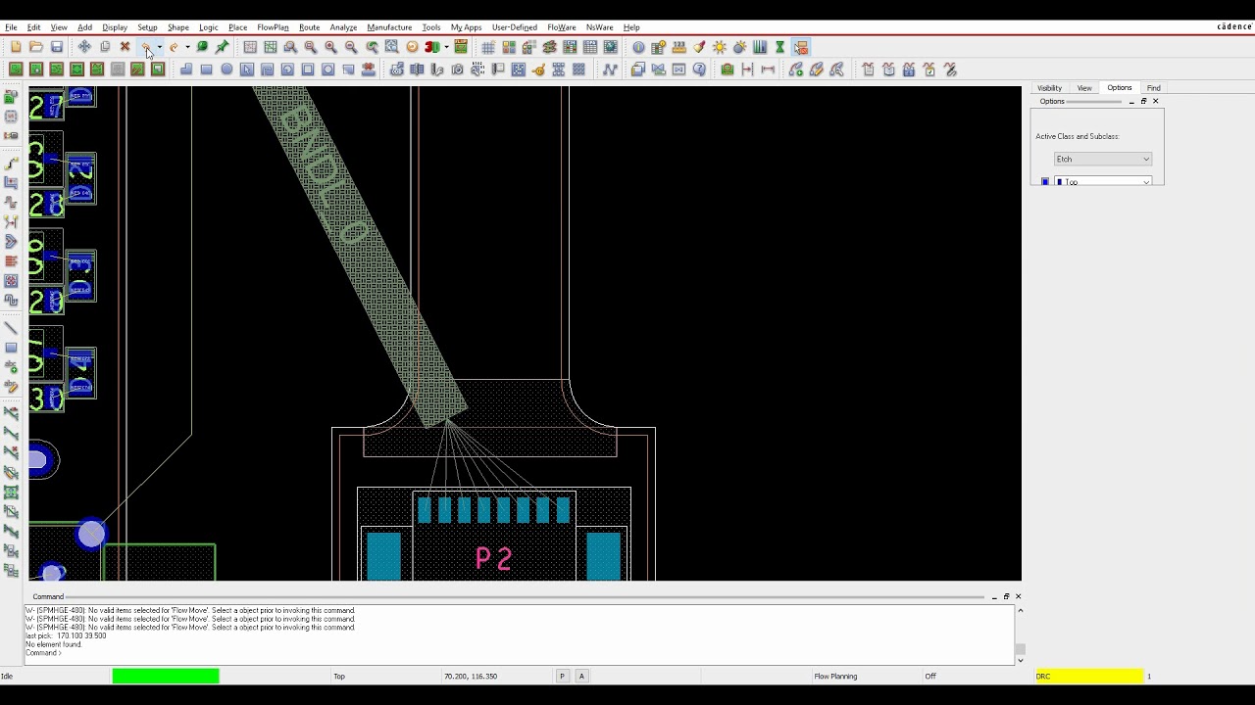The width and height of the screenshot is (1255, 705).
Task: Float the Options panel window
Action: coord(1143,102)
